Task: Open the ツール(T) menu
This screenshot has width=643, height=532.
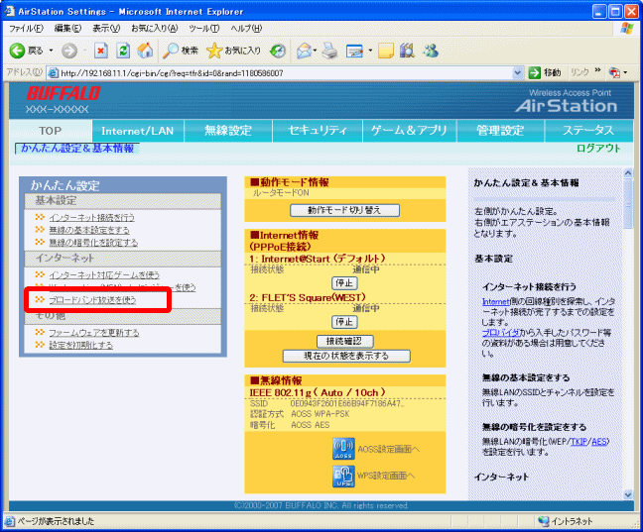Action: [x=204, y=29]
